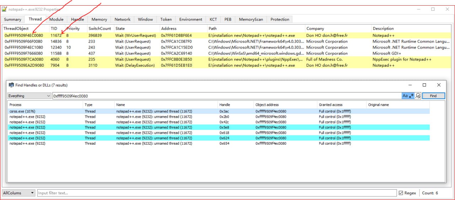Close the Find Handles or DLLs dialog
Viewport: 455px width, 200px height.
pos(439,85)
